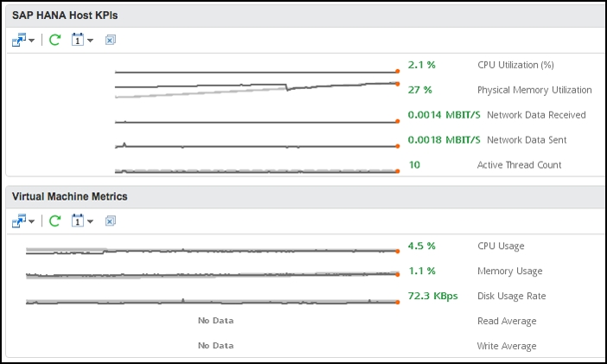Refresh the SAP HANA Host KPIs widget
Screen dimensions: 607x364
coord(55,40)
